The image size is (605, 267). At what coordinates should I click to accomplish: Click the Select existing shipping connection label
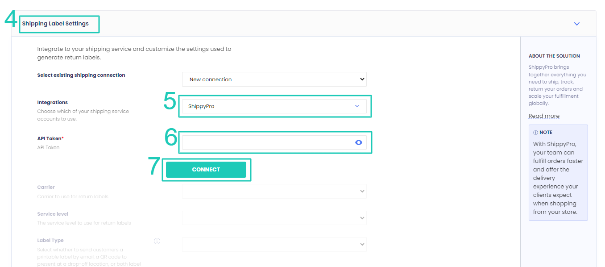pyautogui.click(x=81, y=75)
